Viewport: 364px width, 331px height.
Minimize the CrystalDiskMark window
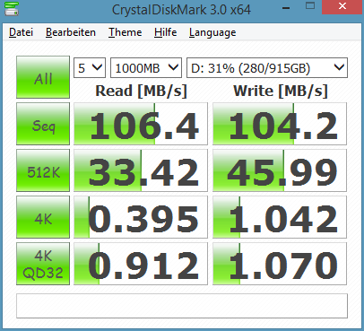pos(286,7)
